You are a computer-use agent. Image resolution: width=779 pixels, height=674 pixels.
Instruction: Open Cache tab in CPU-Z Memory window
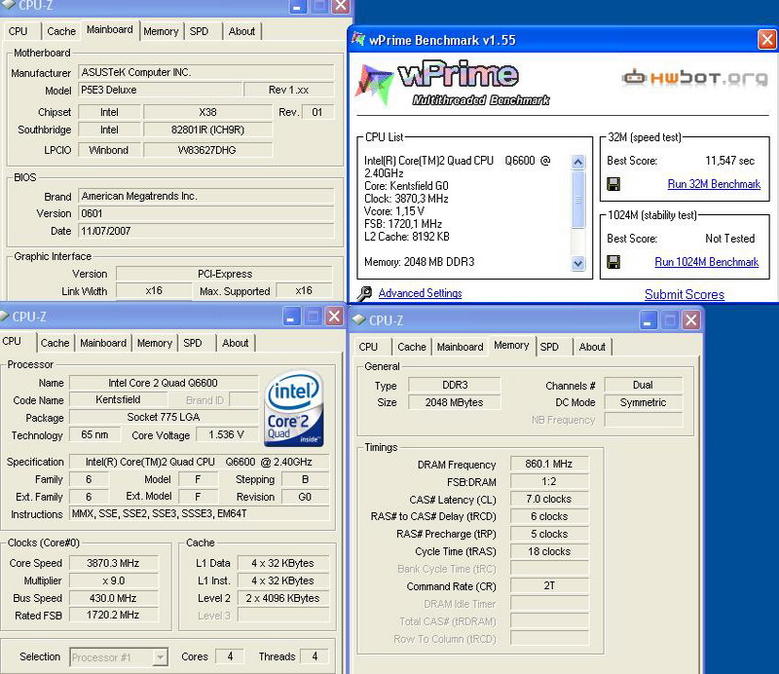(x=412, y=347)
